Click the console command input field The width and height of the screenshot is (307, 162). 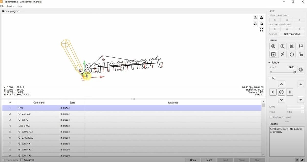(281, 160)
